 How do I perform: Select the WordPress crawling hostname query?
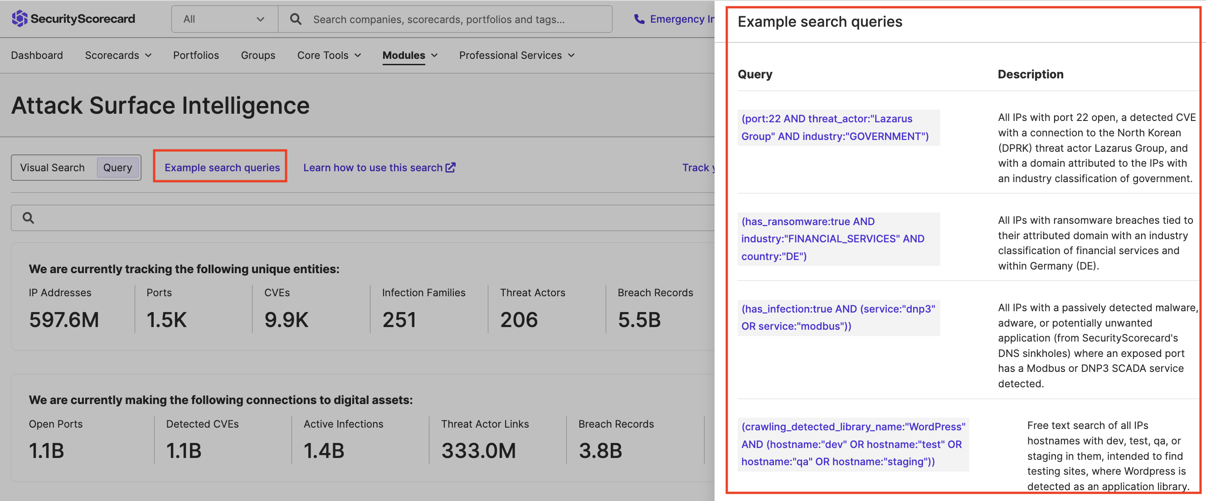point(853,444)
